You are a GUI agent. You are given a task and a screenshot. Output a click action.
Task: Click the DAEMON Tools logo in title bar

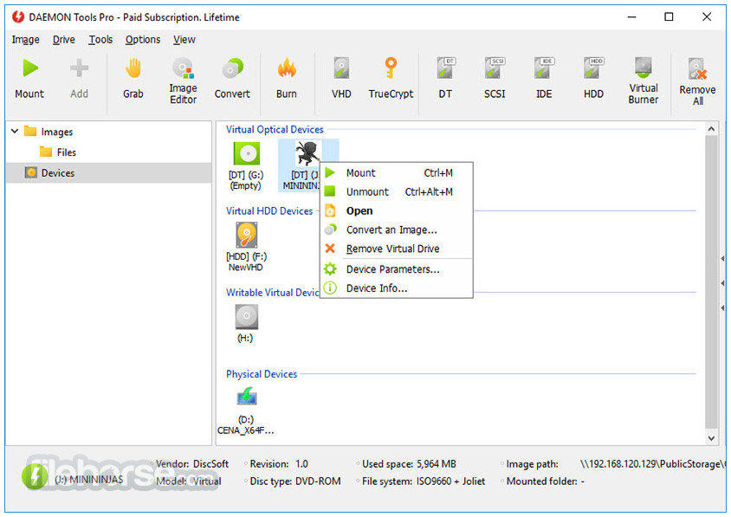point(18,17)
